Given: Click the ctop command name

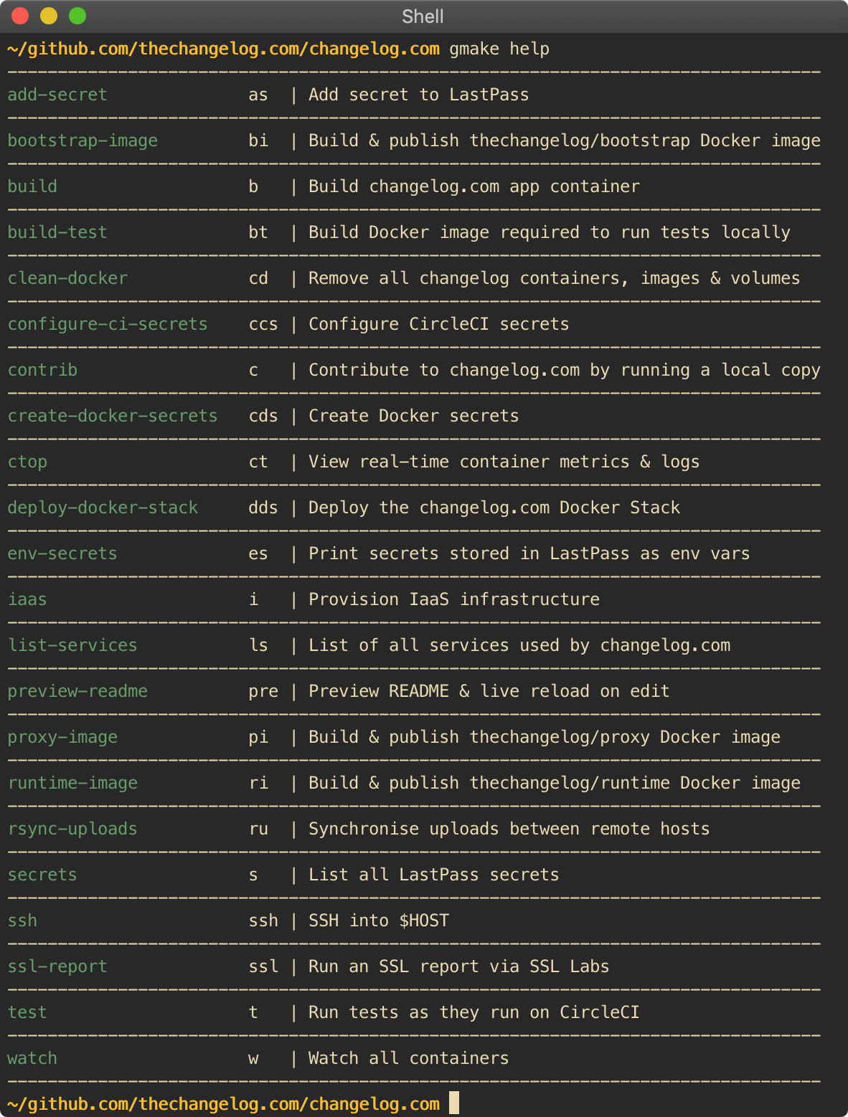Looking at the screenshot, I should pos(27,462).
